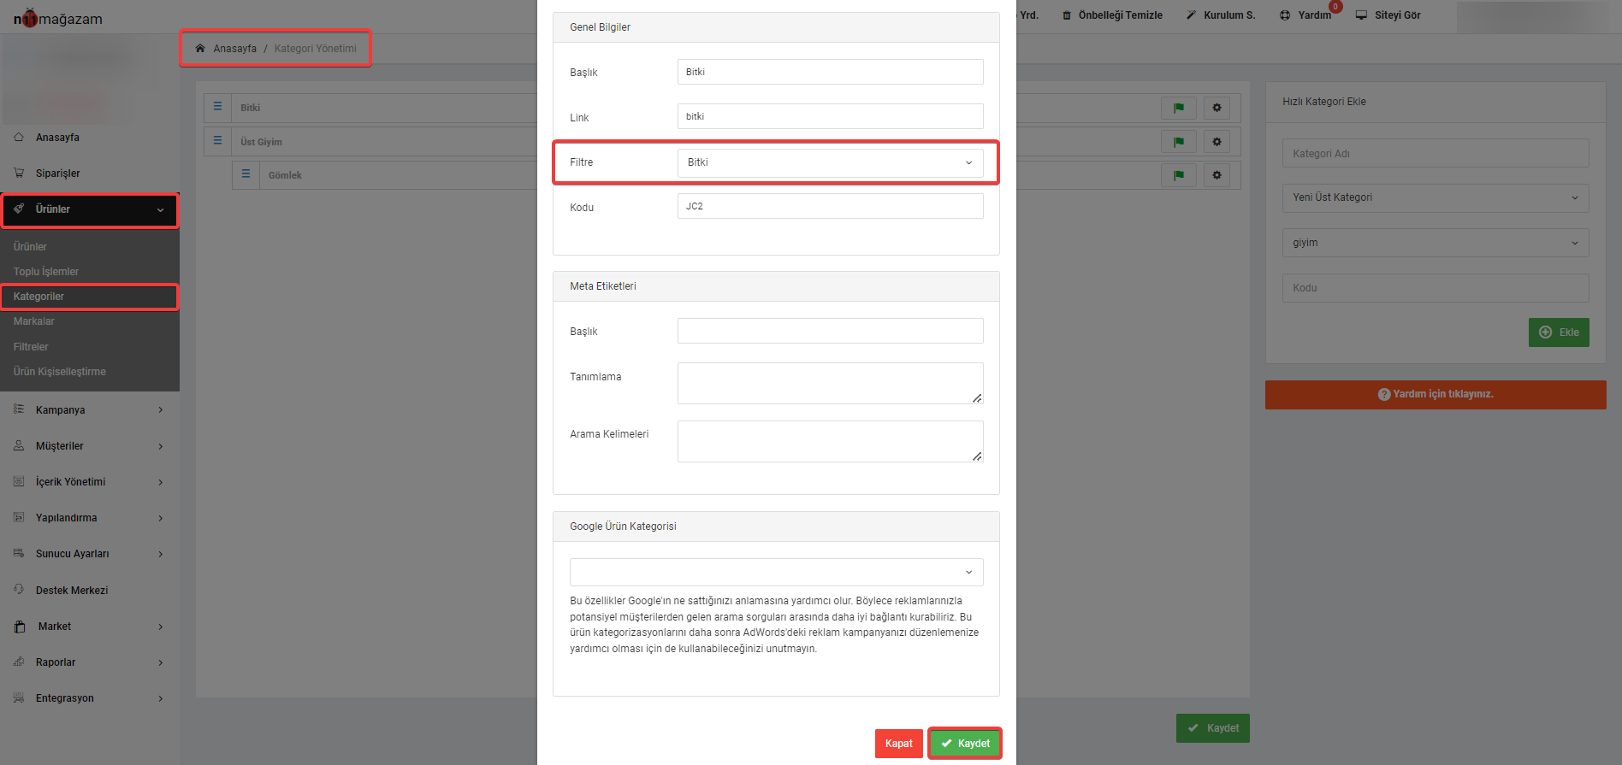Click the Arama Kelimeleri text area
The height and width of the screenshot is (765, 1622).
point(830,441)
